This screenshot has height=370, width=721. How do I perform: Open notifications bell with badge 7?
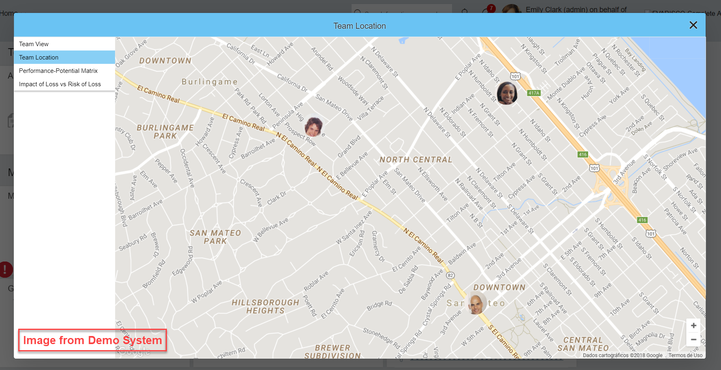(487, 10)
